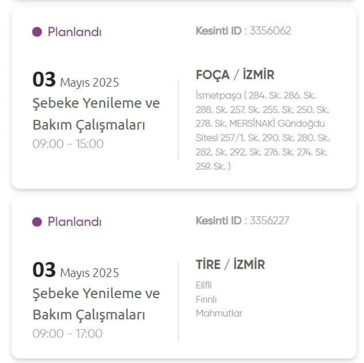Select the Mahmutlar neighborhood entry

click(219, 313)
